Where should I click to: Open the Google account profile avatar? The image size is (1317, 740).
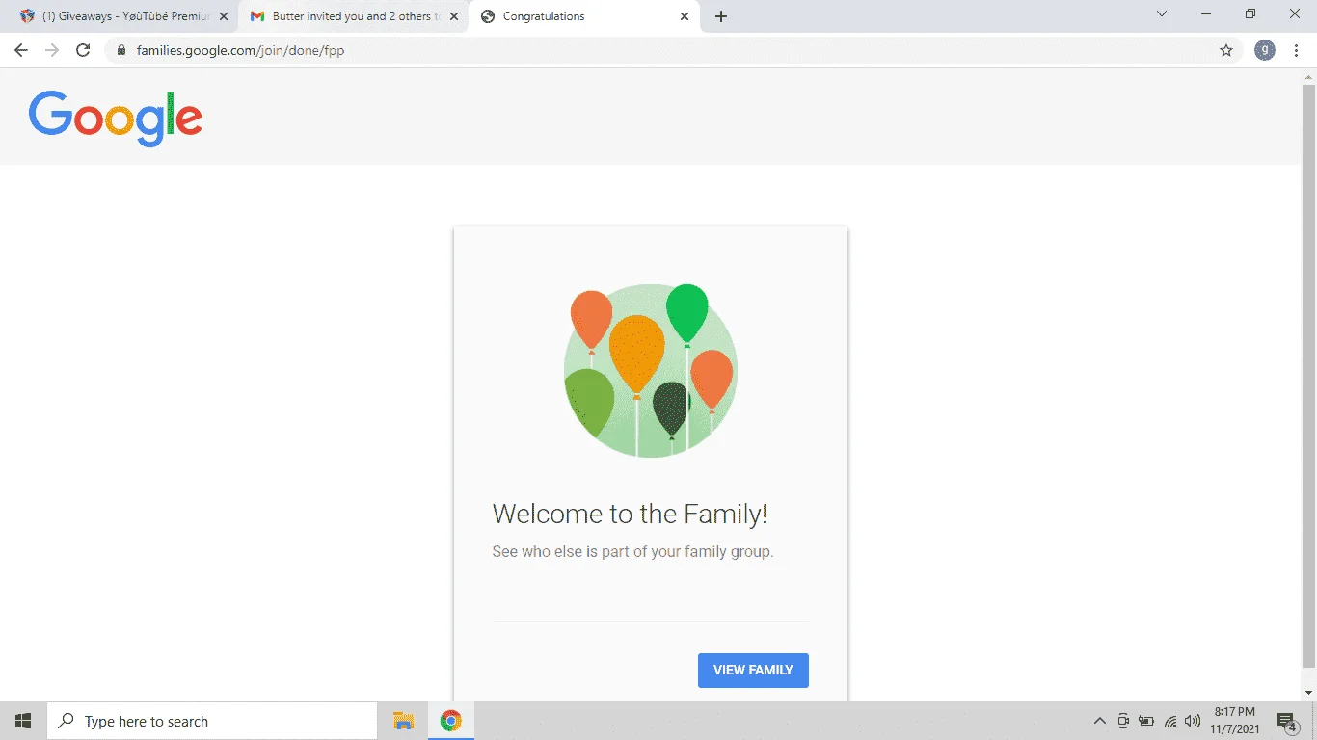[1265, 50]
